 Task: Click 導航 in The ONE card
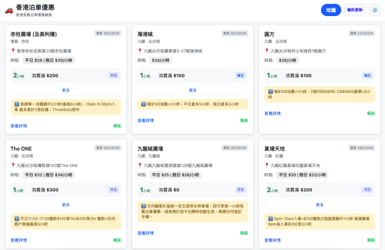tap(117, 240)
